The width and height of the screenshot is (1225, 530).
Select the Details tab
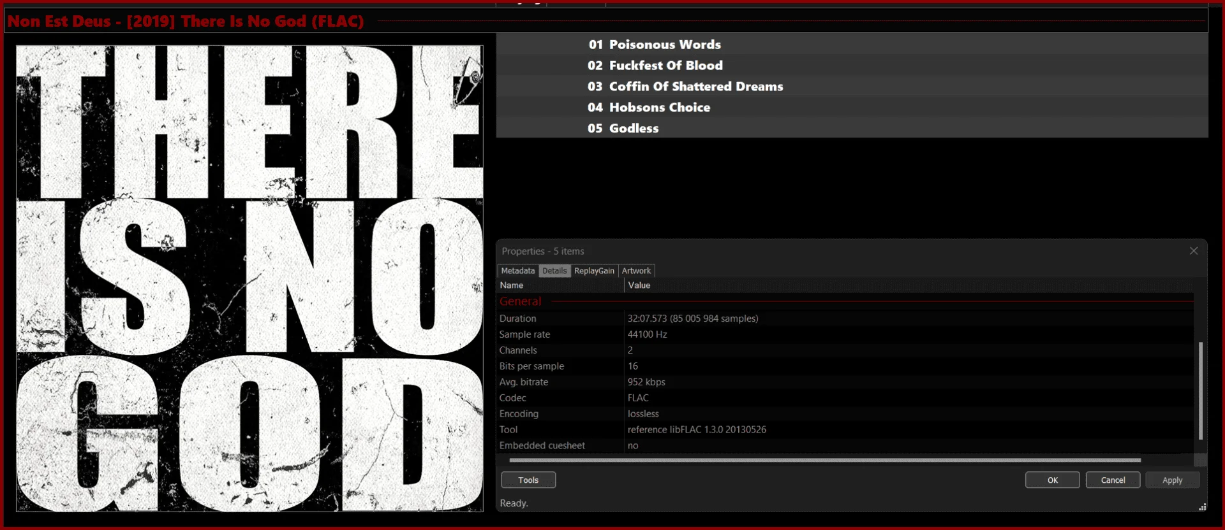pos(554,271)
